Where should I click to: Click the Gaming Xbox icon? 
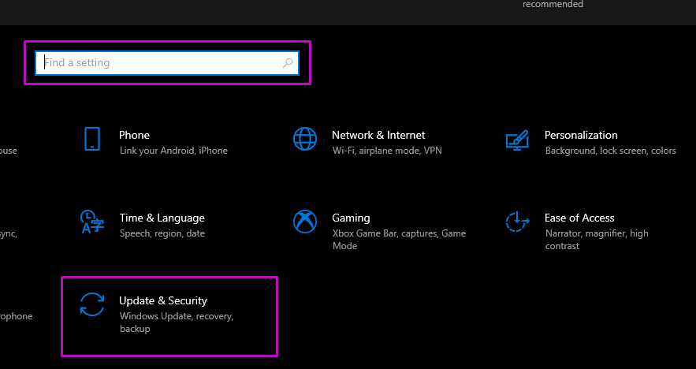click(305, 222)
